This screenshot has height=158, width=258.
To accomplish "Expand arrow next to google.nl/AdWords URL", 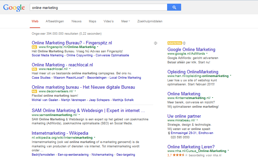I will point(207,53).
